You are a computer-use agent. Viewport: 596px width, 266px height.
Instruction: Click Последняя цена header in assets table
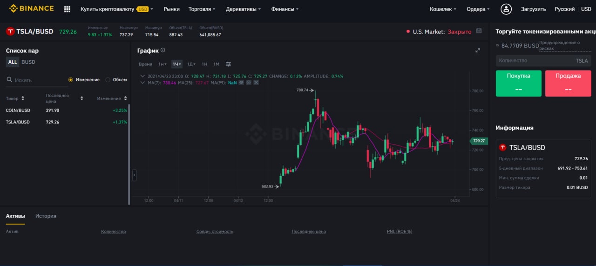pos(309,231)
